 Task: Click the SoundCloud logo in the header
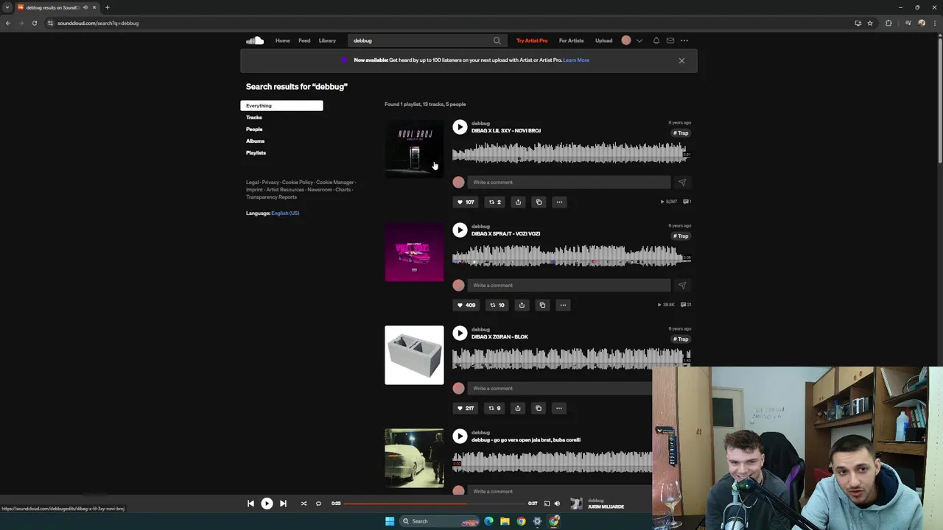point(255,40)
